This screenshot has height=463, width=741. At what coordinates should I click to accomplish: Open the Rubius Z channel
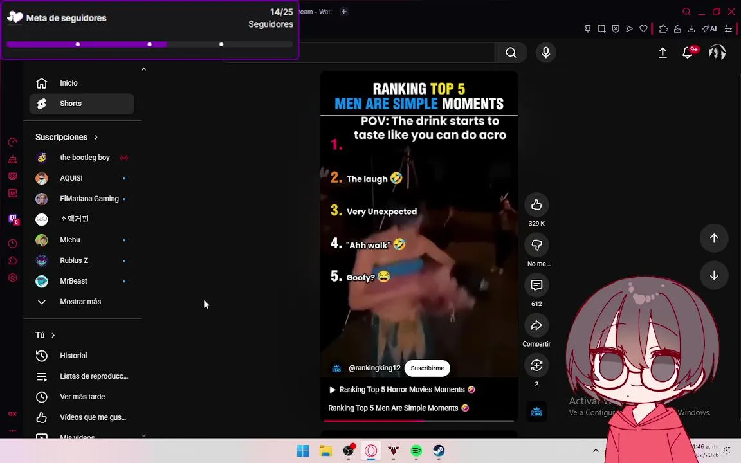[82, 260]
